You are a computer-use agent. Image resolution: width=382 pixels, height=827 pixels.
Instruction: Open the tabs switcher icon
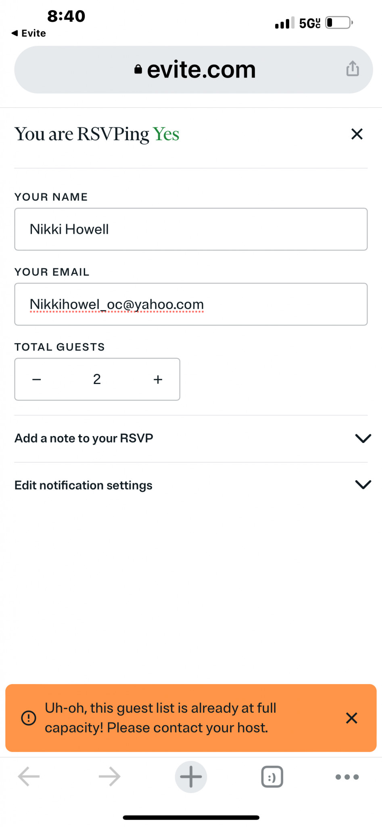click(x=272, y=777)
